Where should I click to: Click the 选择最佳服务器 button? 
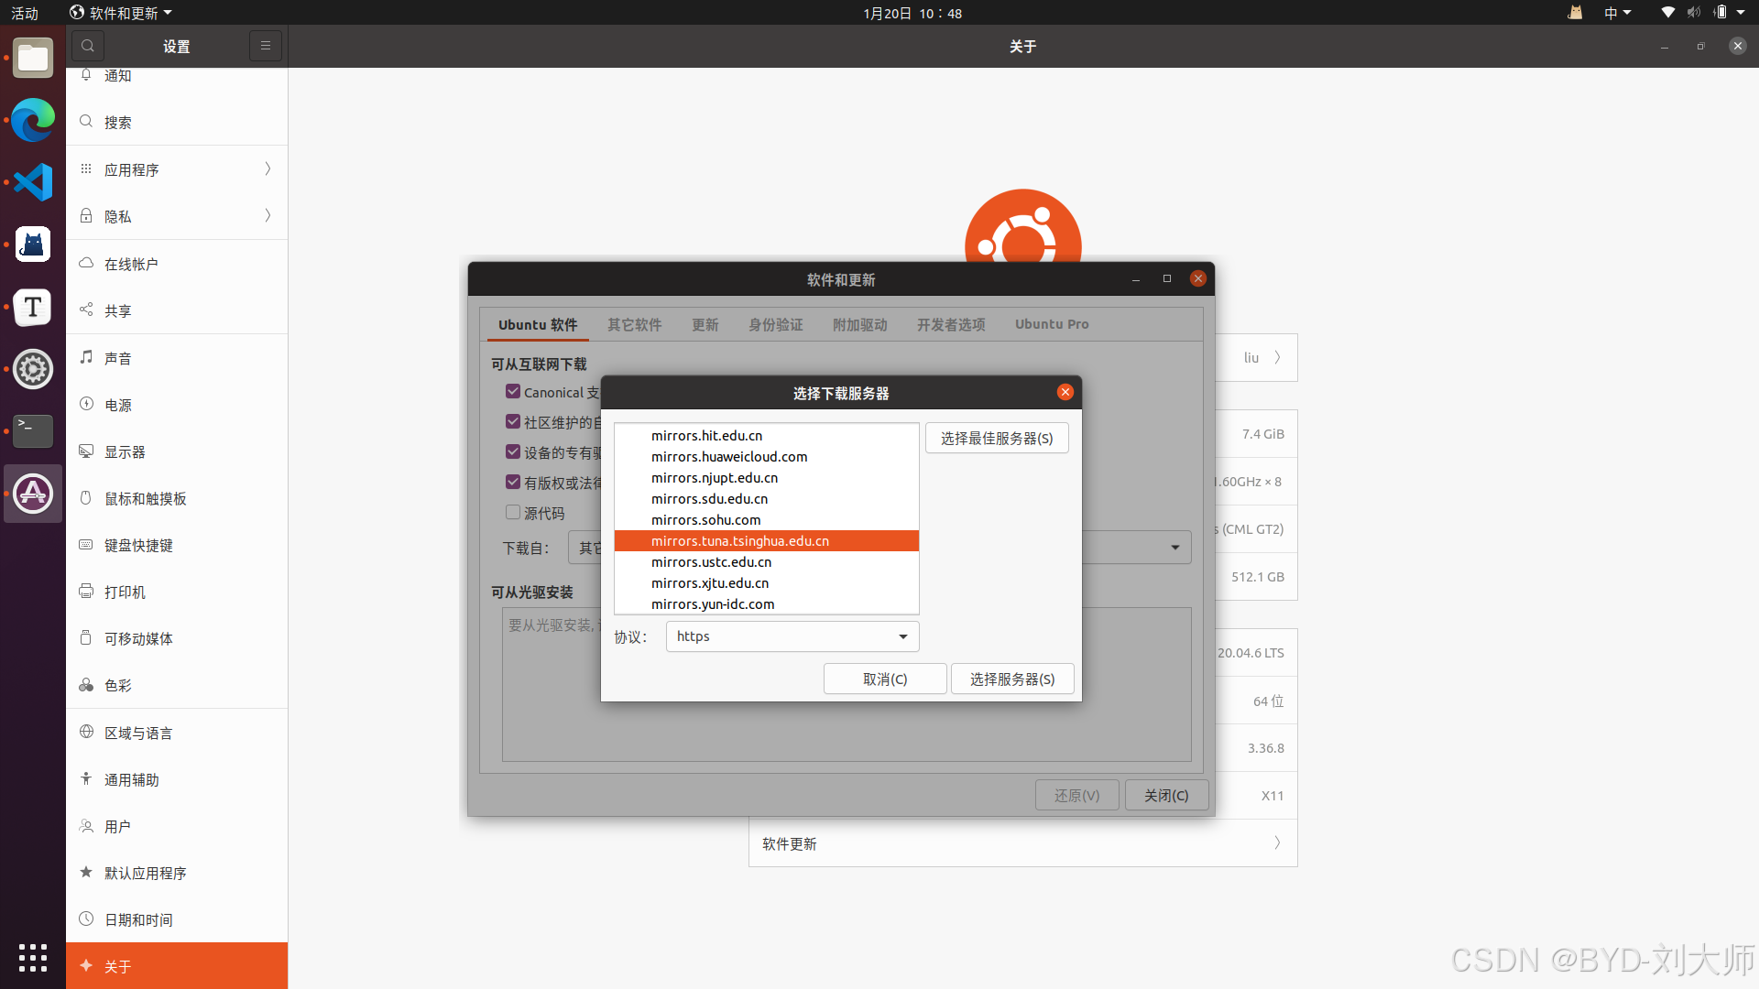pyautogui.click(x=997, y=439)
